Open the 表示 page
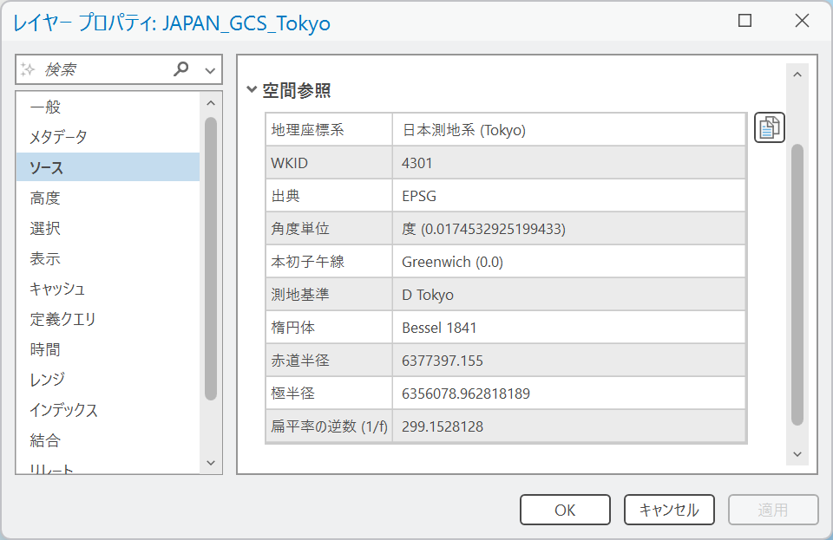Viewport: 833px width, 540px height. [45, 258]
